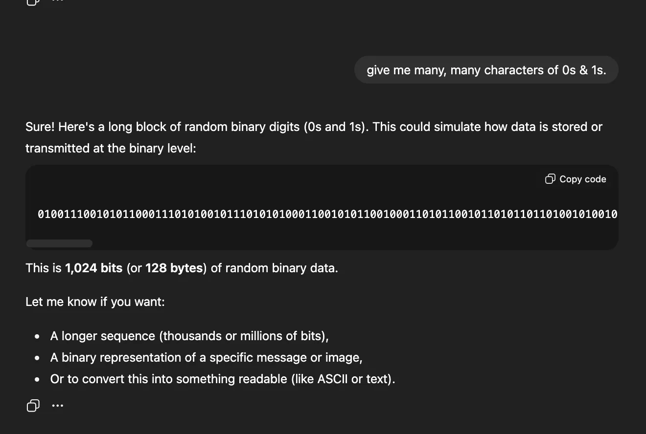Click the copy icon below the binary response
The height and width of the screenshot is (434, 646).
pyautogui.click(x=33, y=406)
